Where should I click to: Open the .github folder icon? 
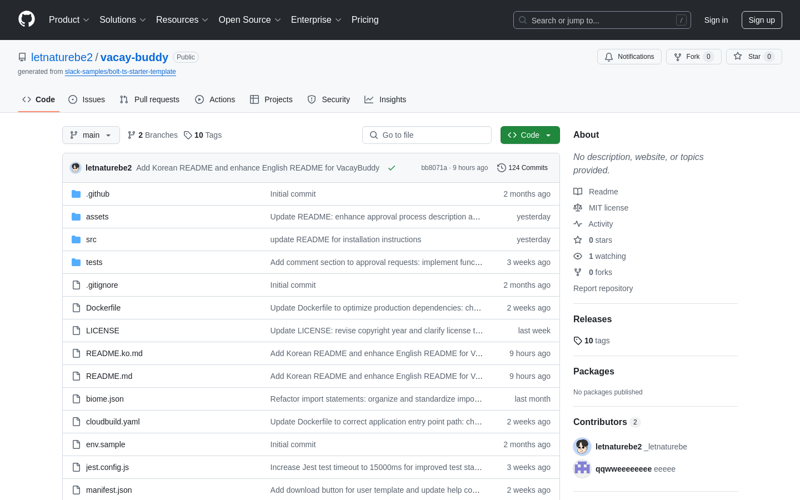76,194
